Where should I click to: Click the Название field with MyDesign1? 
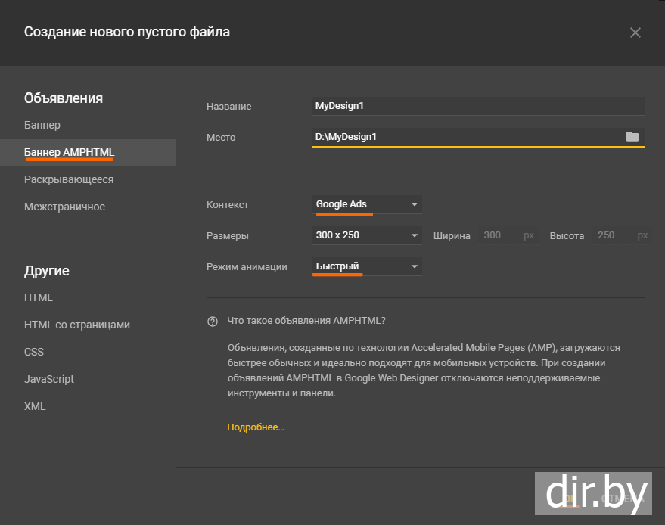(x=477, y=106)
